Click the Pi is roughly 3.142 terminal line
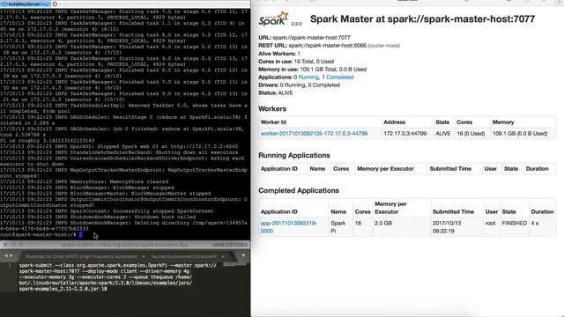564x317 pixels. pyautogui.click(x=47, y=141)
